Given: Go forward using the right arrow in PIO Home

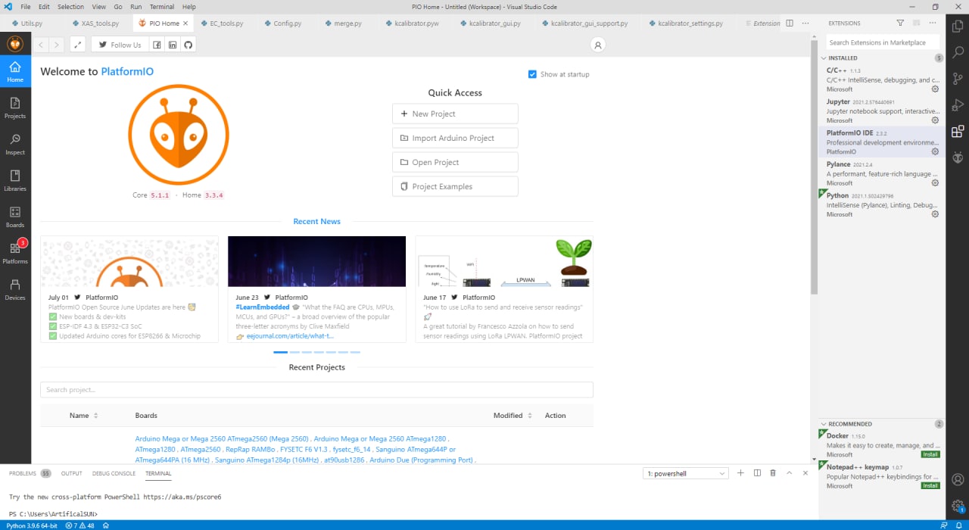Looking at the screenshot, I should (x=57, y=45).
